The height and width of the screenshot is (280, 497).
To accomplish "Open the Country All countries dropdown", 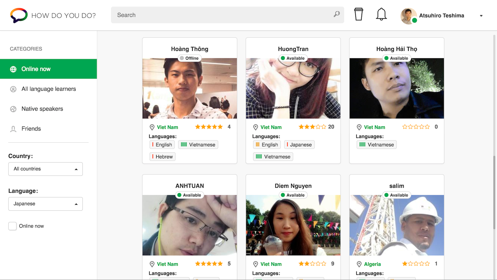I will [46, 169].
